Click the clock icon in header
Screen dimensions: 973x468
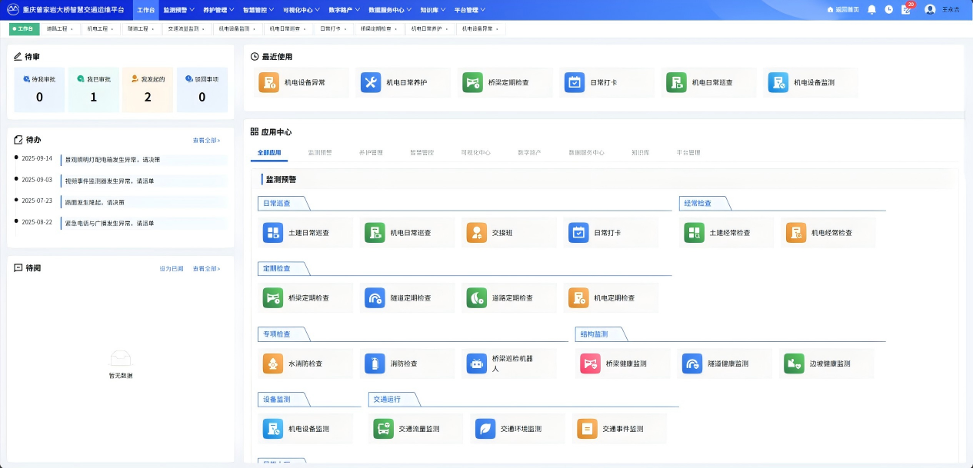888,10
